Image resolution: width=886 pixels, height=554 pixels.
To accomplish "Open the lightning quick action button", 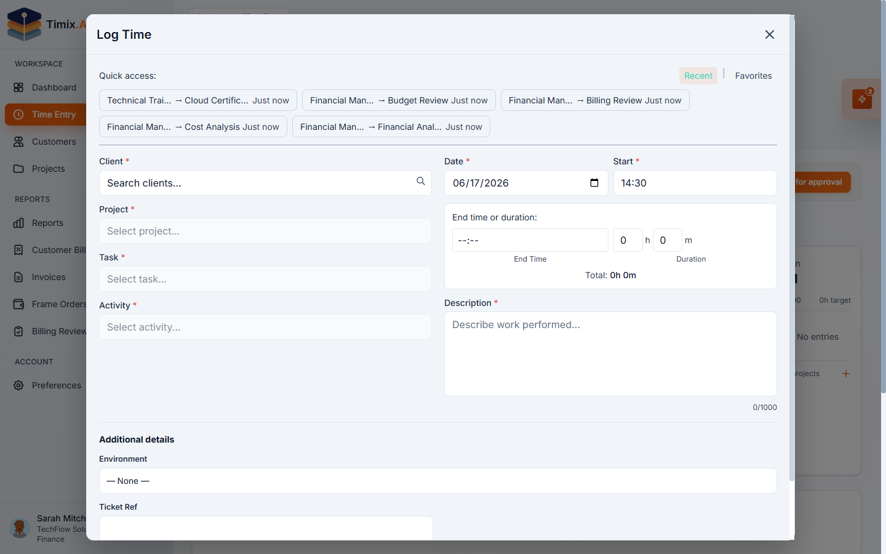I will click(x=862, y=99).
